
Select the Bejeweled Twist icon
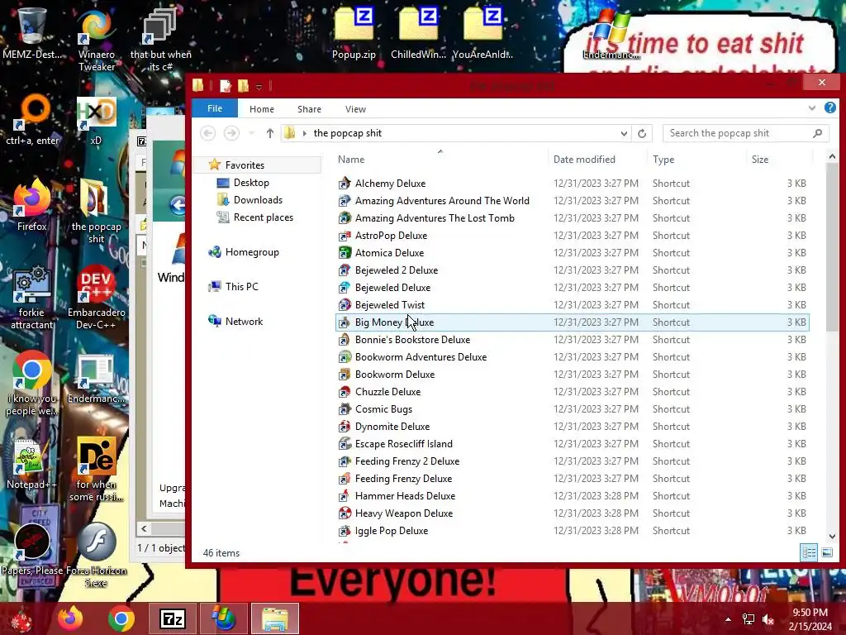(345, 305)
